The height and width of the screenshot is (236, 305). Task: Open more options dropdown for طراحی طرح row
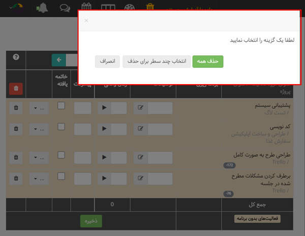[x=39, y=158]
